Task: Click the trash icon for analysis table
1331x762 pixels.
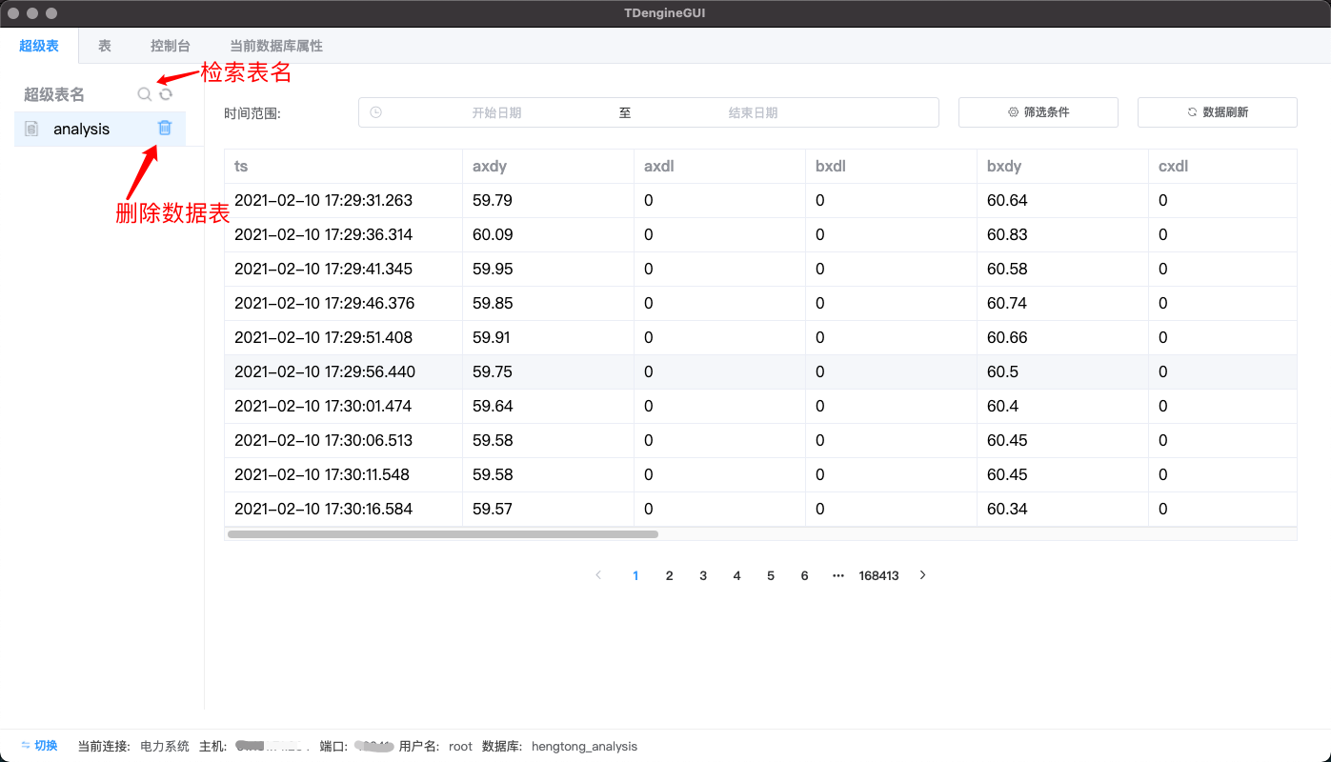Action: coord(165,128)
